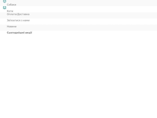157x118 pixels.
Task: Tap the Новини text label
Action: [12, 26]
